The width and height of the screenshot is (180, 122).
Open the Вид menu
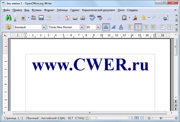pos(27,10)
